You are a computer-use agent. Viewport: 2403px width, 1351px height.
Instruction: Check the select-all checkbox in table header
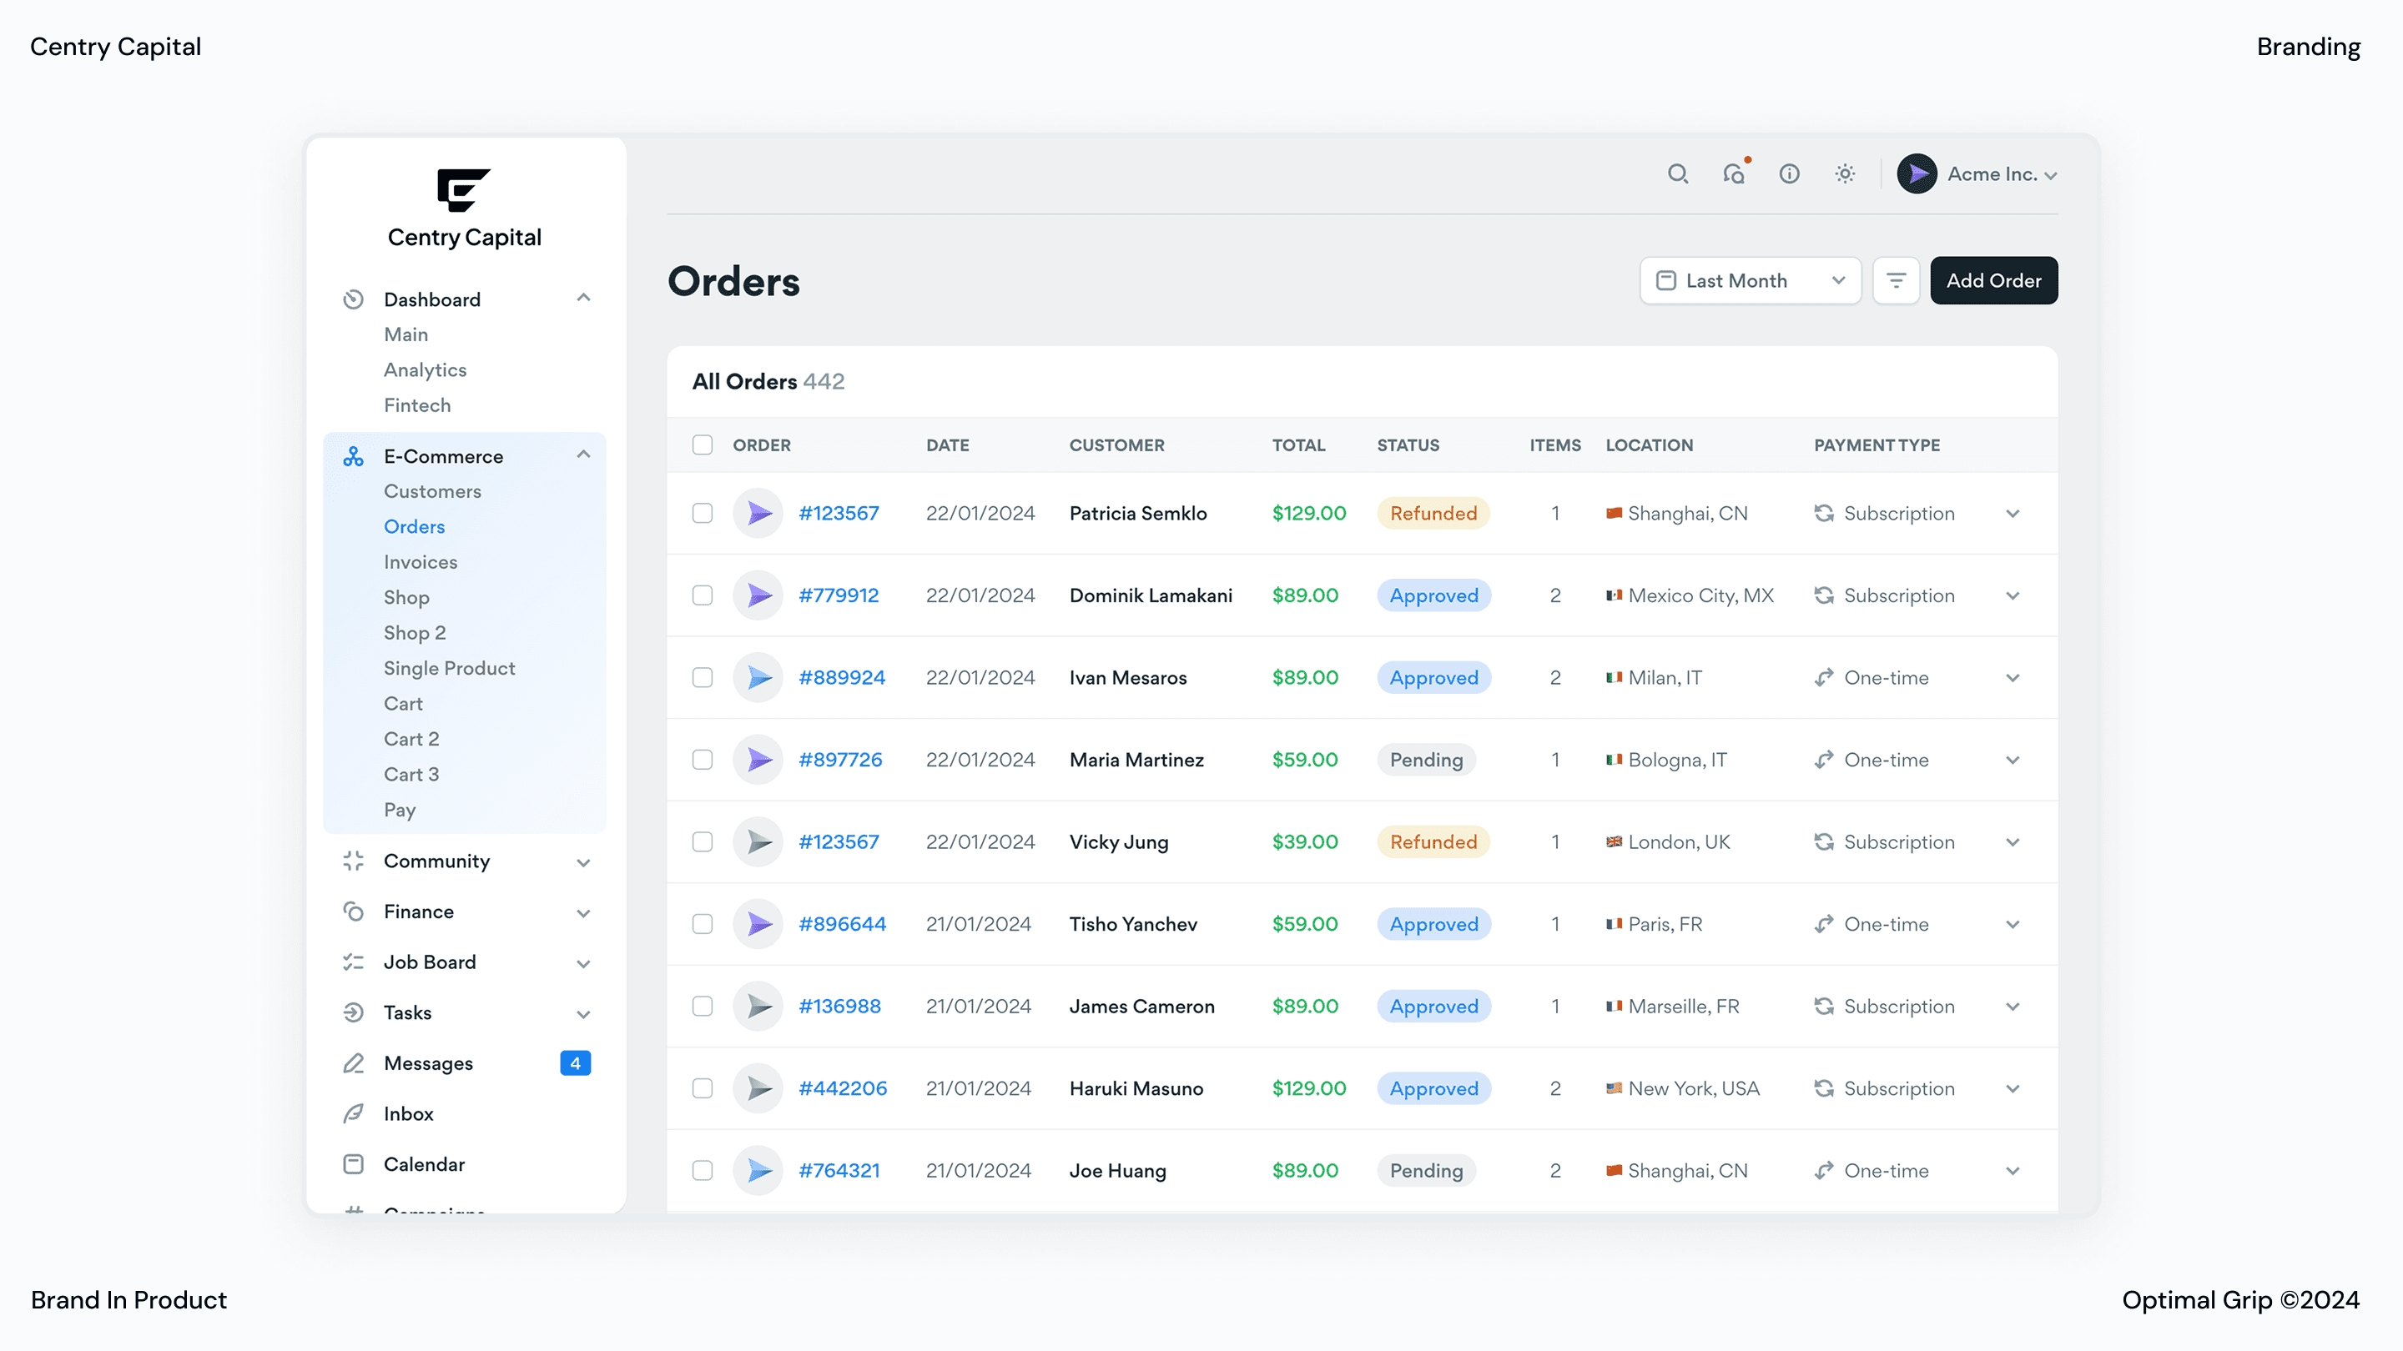(x=703, y=444)
